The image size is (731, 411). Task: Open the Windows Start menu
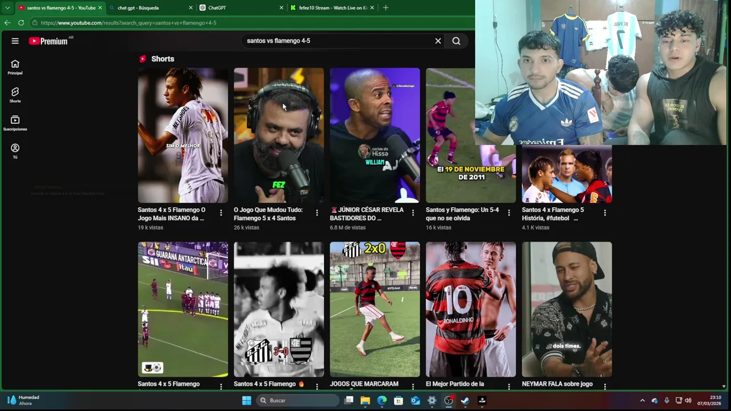(247, 401)
